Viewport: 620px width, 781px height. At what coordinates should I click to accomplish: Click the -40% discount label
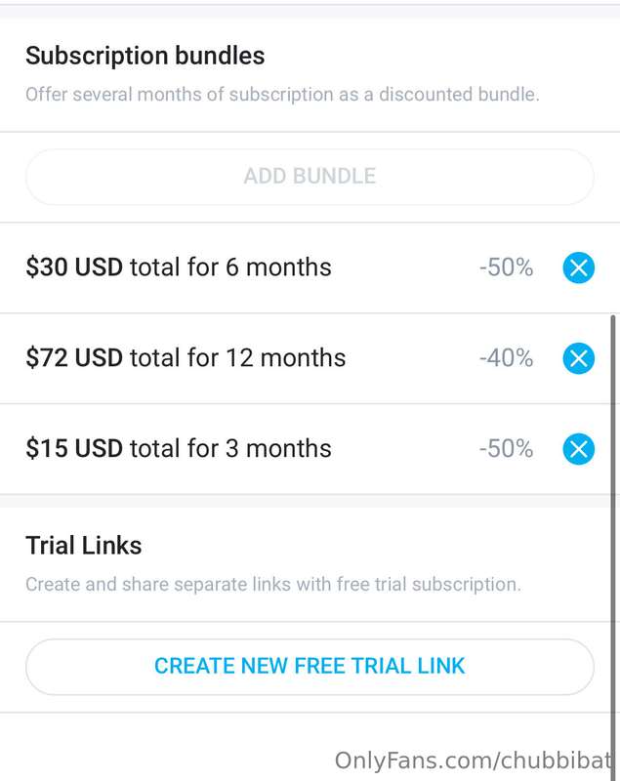click(506, 358)
